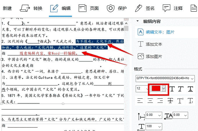Click the edit-text A icon

click(x=141, y=32)
